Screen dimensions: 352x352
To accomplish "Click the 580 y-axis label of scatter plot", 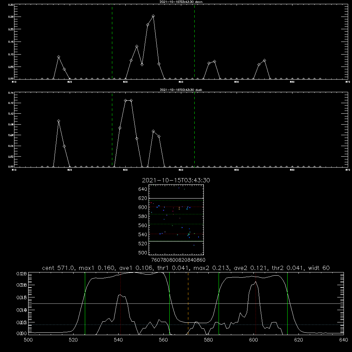I will tap(143, 216).
